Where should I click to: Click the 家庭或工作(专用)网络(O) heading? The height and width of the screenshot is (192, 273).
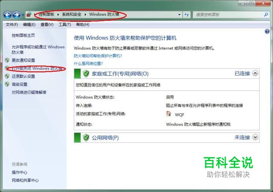point(120,73)
